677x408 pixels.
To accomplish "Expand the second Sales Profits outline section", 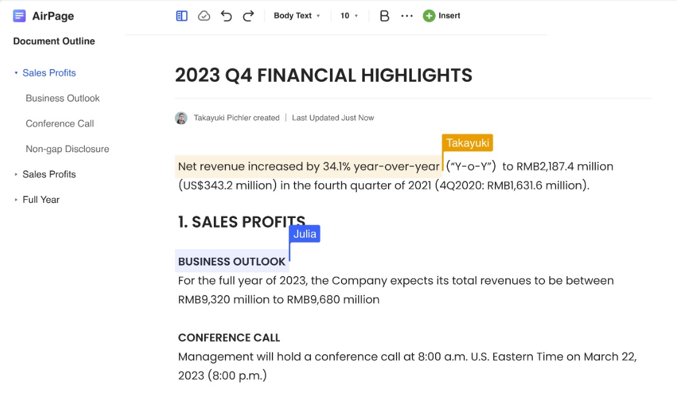I will 16,175.
